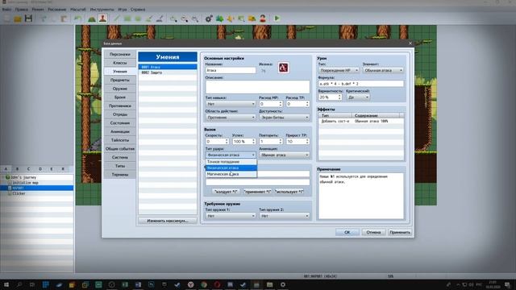
Task: Open the Plugin Manager puzzle icon
Action: pyautogui.click(x=219, y=19)
